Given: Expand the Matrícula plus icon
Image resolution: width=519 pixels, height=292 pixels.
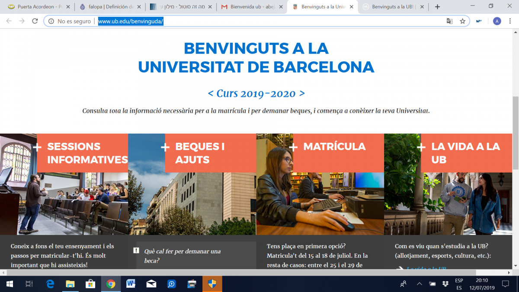Looking at the screenshot, I should pos(293,147).
